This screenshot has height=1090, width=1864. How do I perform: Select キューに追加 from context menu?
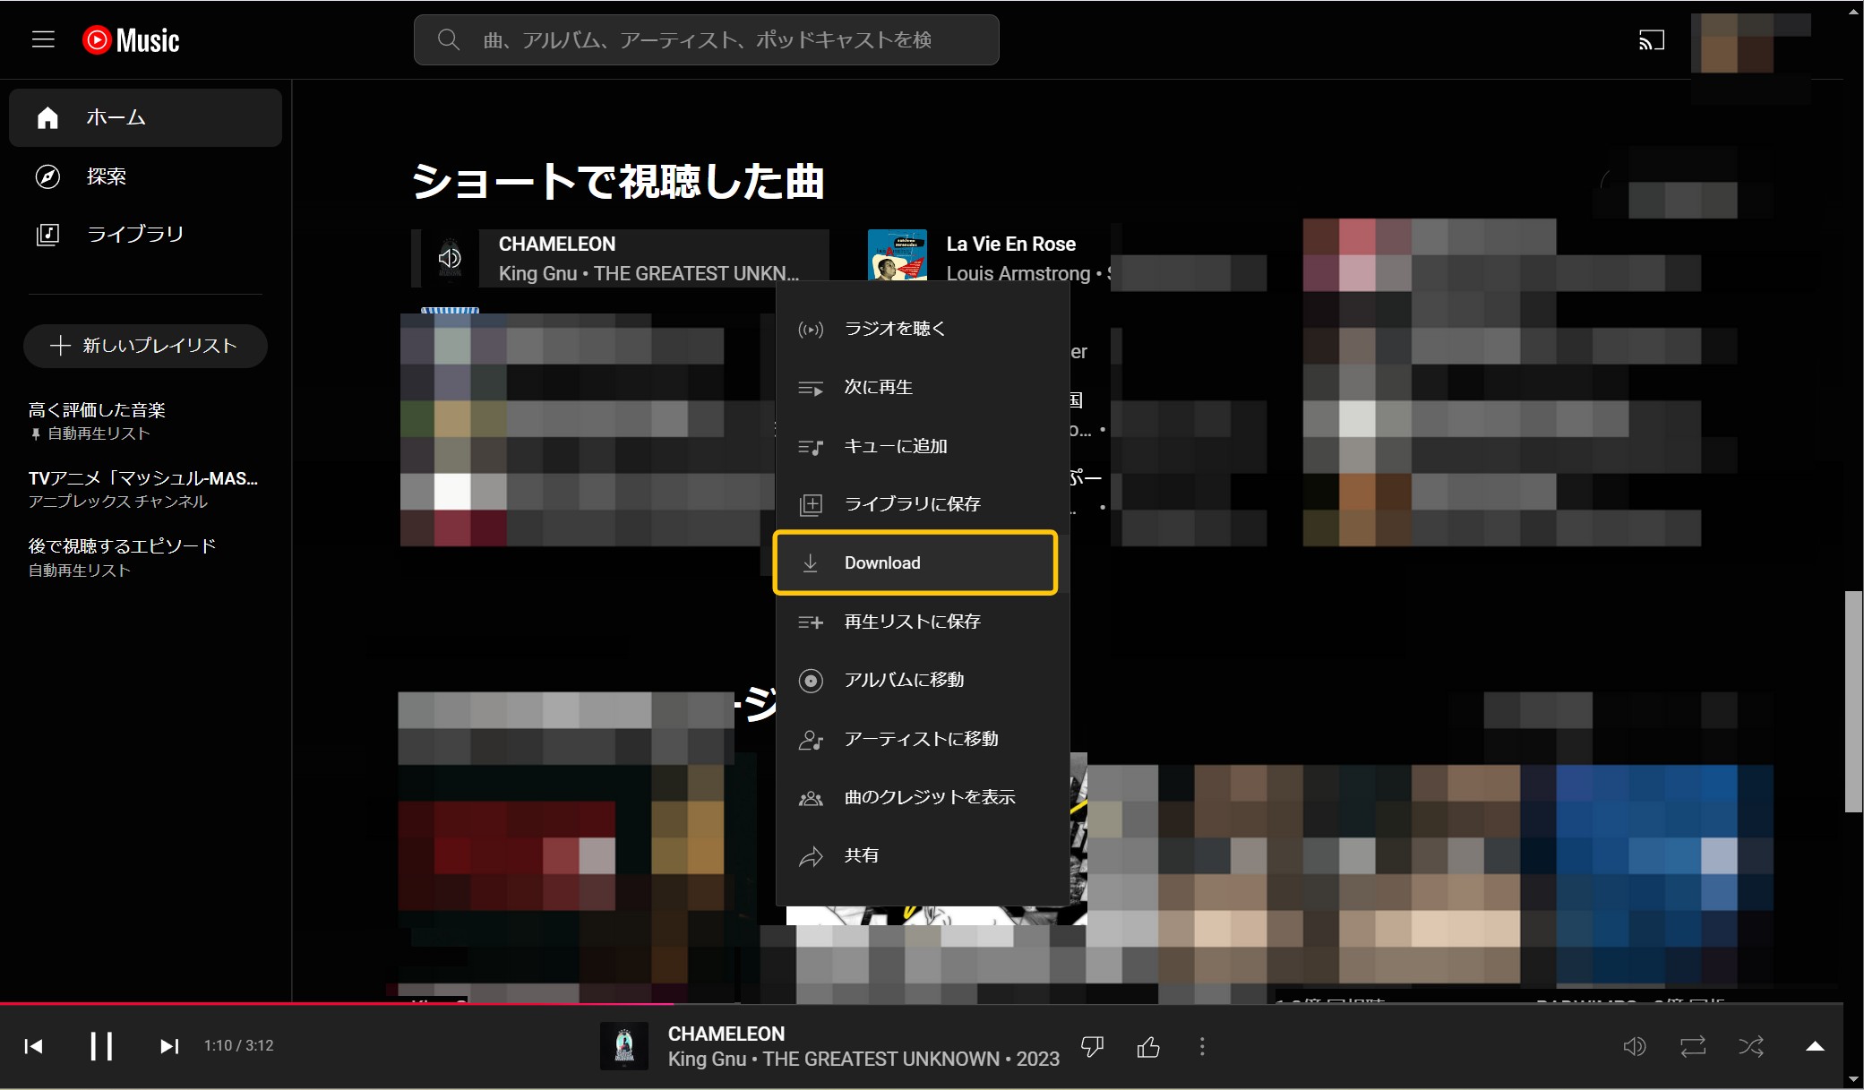(x=923, y=446)
